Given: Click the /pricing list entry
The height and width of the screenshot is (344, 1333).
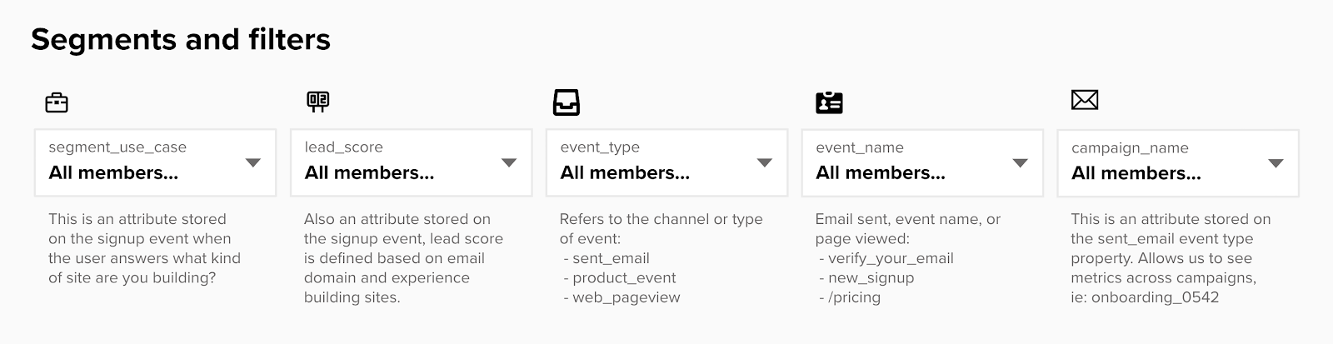Looking at the screenshot, I should (x=855, y=297).
